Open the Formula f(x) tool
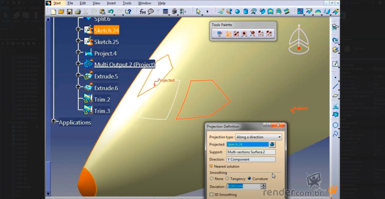The height and width of the screenshot is (199, 385). pos(142,12)
